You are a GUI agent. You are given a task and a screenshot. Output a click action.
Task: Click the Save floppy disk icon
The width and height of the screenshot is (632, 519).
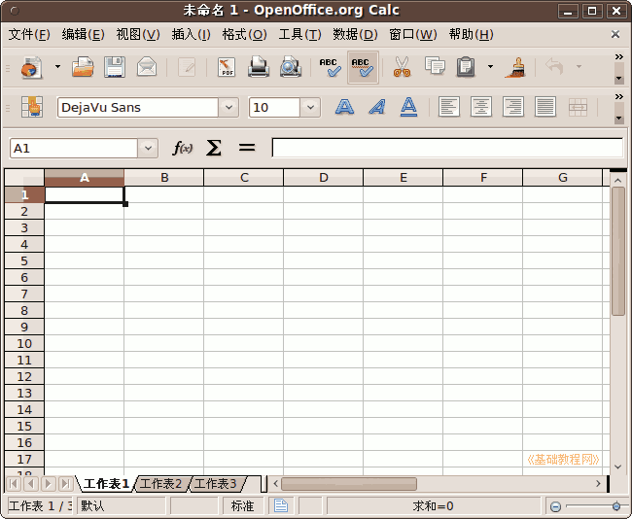click(x=115, y=67)
